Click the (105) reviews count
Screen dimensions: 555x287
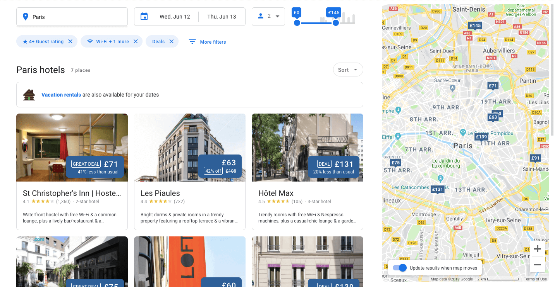(297, 202)
